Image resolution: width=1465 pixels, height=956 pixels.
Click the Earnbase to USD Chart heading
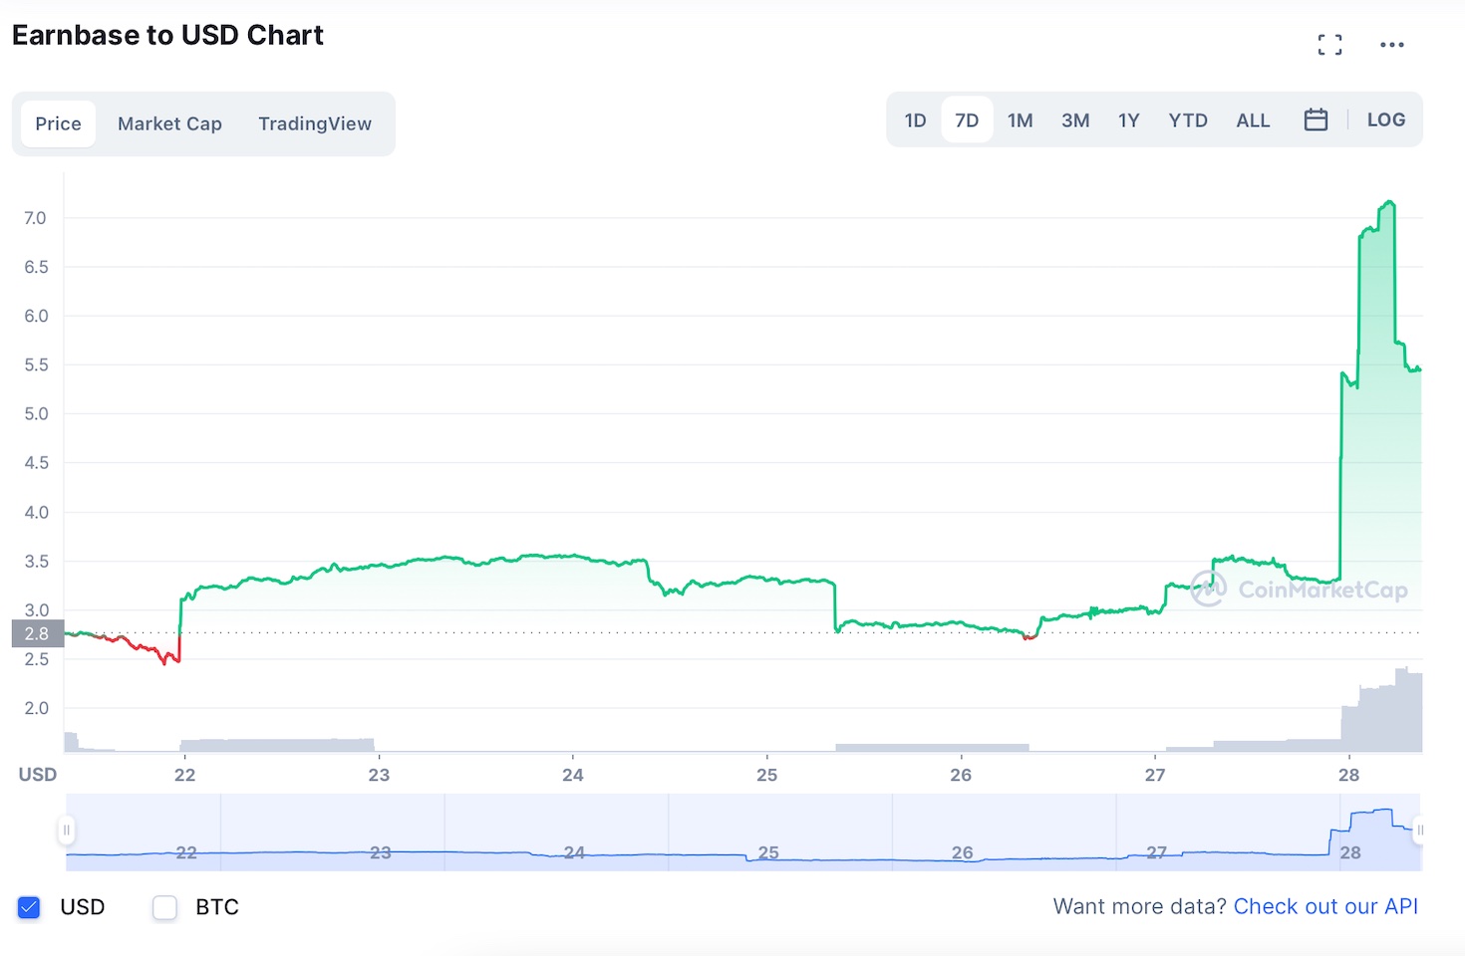coord(167,35)
